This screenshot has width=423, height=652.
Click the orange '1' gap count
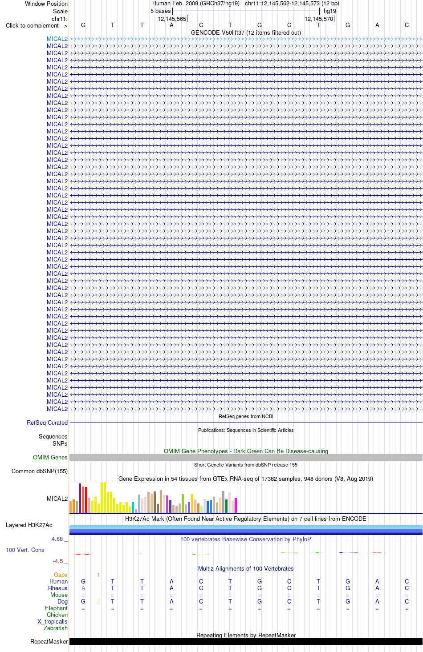98,575
